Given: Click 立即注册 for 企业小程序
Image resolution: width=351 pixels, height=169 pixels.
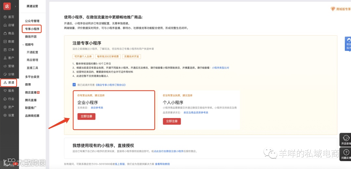Looking at the screenshot, I should (x=86, y=116).
